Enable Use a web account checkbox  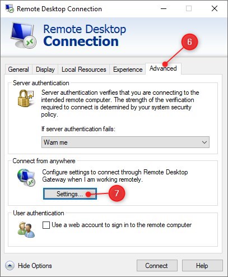pos(46,225)
